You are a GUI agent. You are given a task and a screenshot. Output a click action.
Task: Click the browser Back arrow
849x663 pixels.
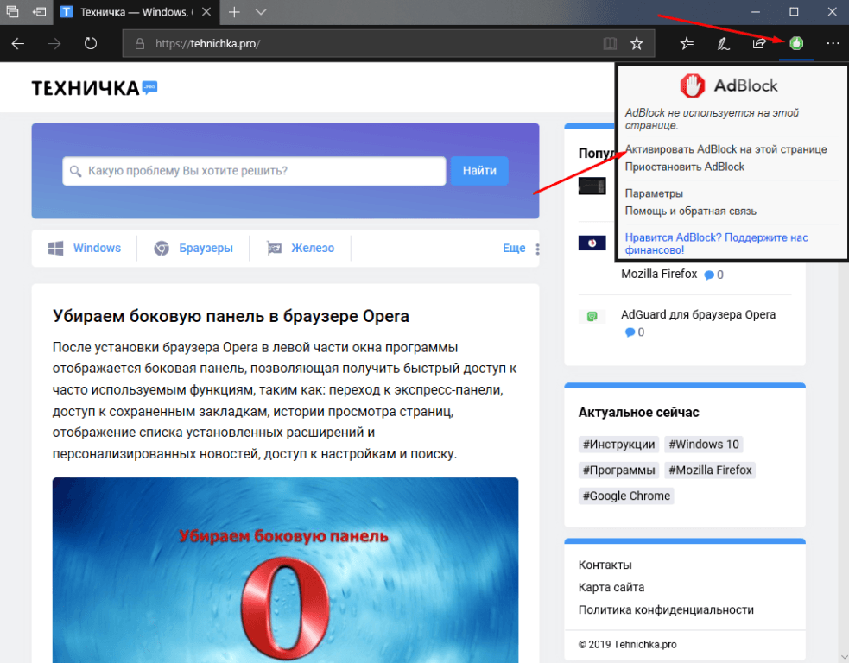point(18,43)
